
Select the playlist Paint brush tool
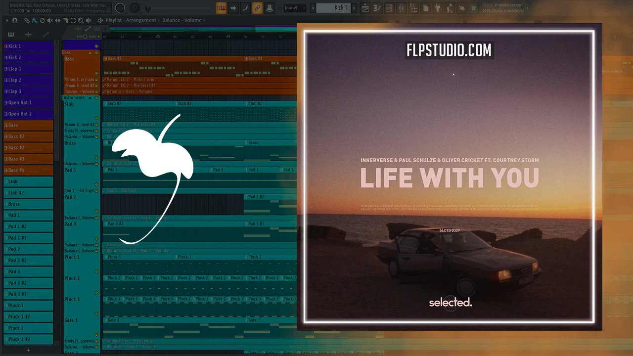[34, 20]
